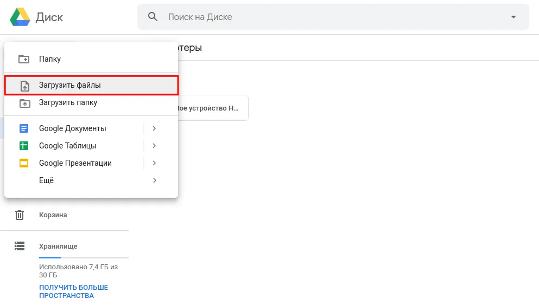Click the upload file icon
Image resolution: width=539 pixels, height=305 pixels.
click(x=25, y=86)
